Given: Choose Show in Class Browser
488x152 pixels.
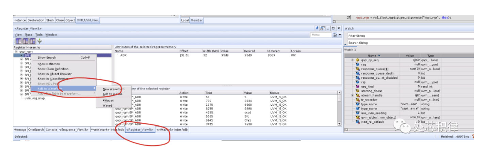Looking at the screenshot, I should [x=64, y=79].
